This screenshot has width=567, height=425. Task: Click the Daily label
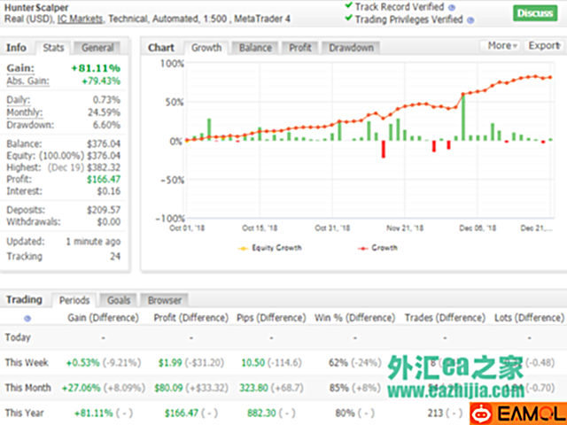point(18,100)
